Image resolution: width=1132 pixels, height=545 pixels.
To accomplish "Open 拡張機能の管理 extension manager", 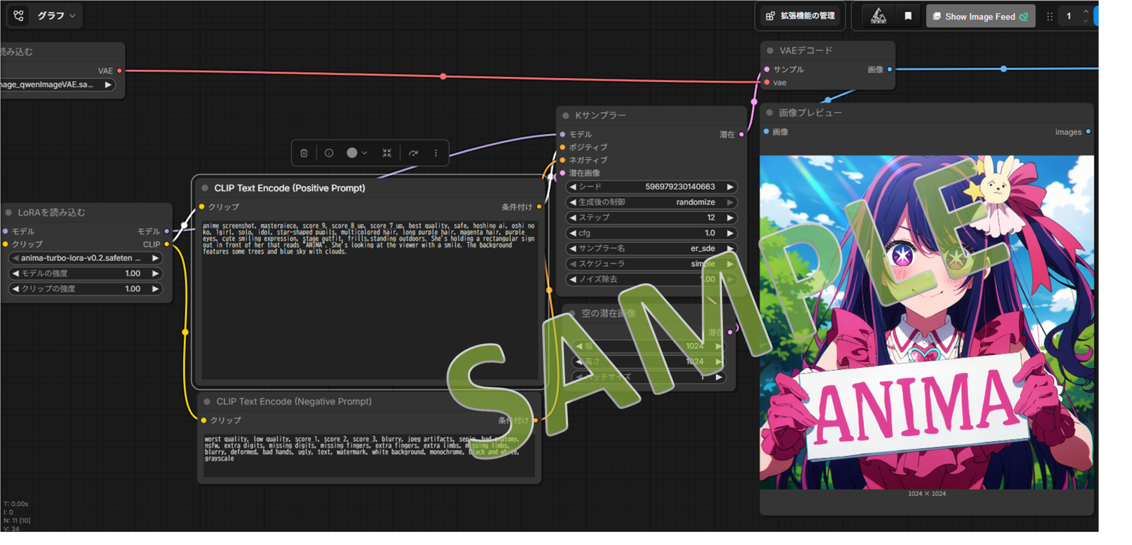I will pyautogui.click(x=799, y=16).
